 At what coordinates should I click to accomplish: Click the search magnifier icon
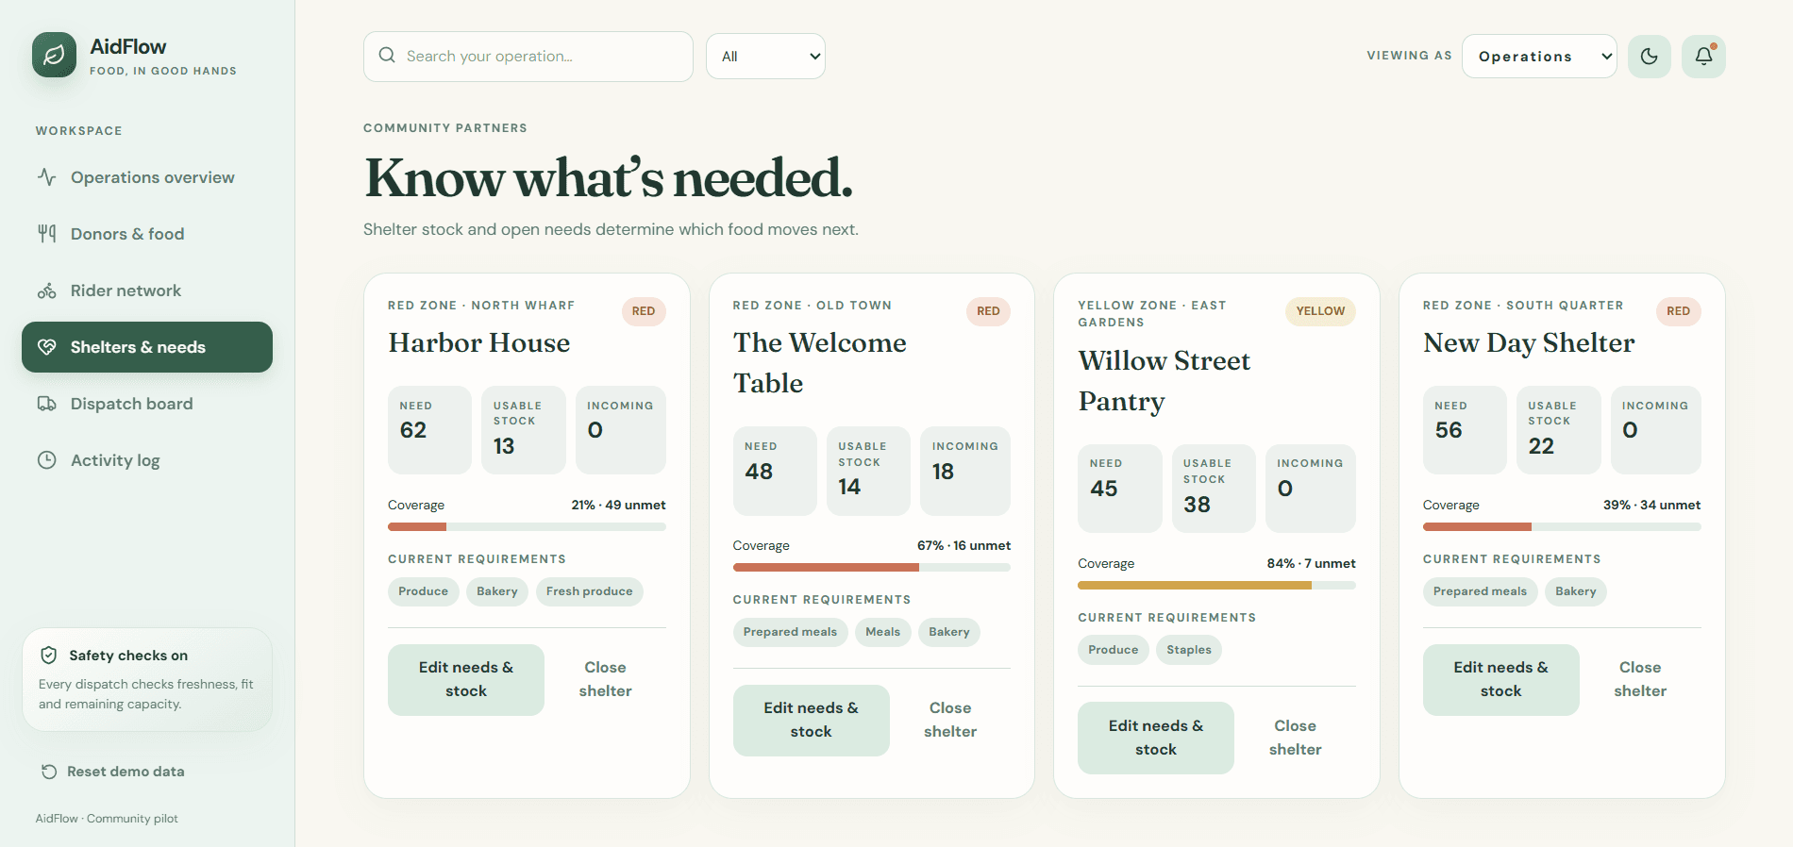pos(387,56)
